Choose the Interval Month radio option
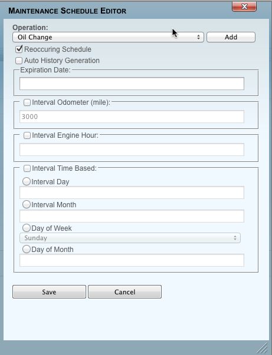Screen dimensions: 272x355 [27, 204]
